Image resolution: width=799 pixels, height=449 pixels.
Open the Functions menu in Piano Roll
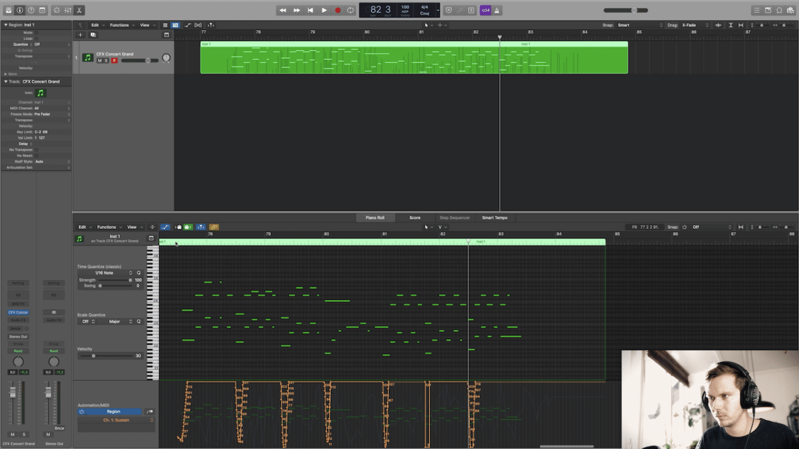pos(107,227)
